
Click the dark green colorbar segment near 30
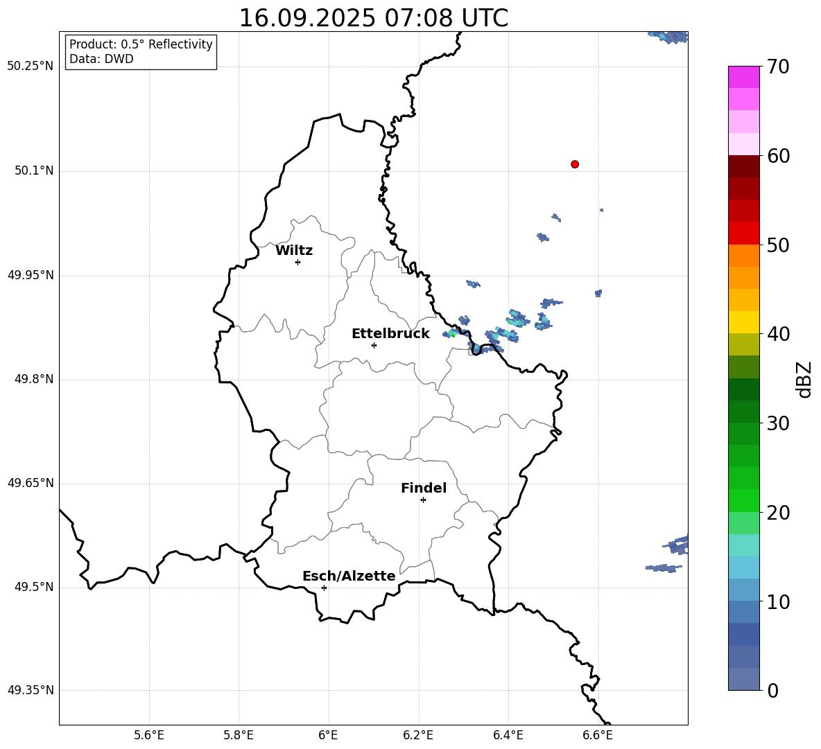(x=743, y=412)
